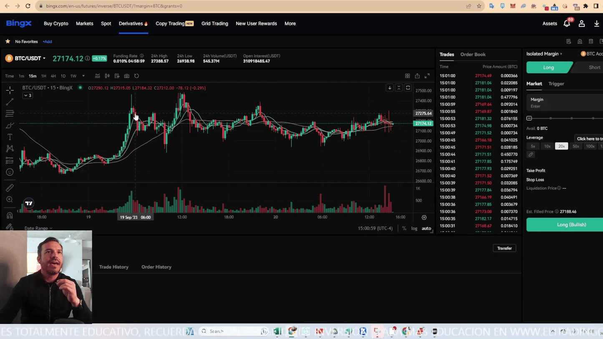Select 50x leverage
The image size is (603, 339).
[x=576, y=146]
